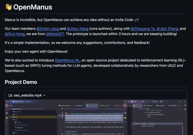193x135 pixels.
Task: Open the spo branch dropdown
Action: click(29, 102)
